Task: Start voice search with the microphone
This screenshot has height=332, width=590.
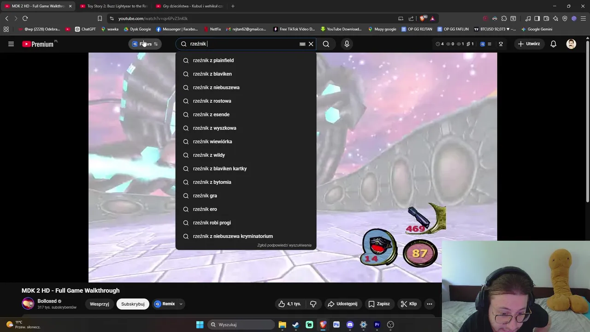Action: [347, 44]
